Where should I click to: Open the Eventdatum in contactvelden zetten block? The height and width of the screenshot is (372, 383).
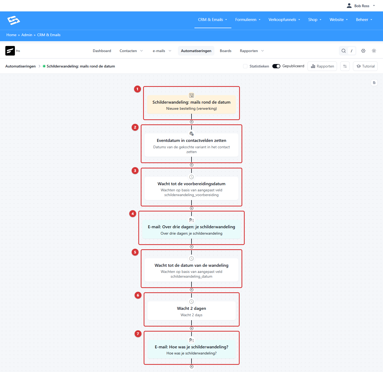pos(191,145)
